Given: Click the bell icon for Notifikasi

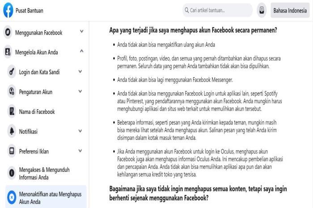Looking at the screenshot, I should click(x=12, y=131).
